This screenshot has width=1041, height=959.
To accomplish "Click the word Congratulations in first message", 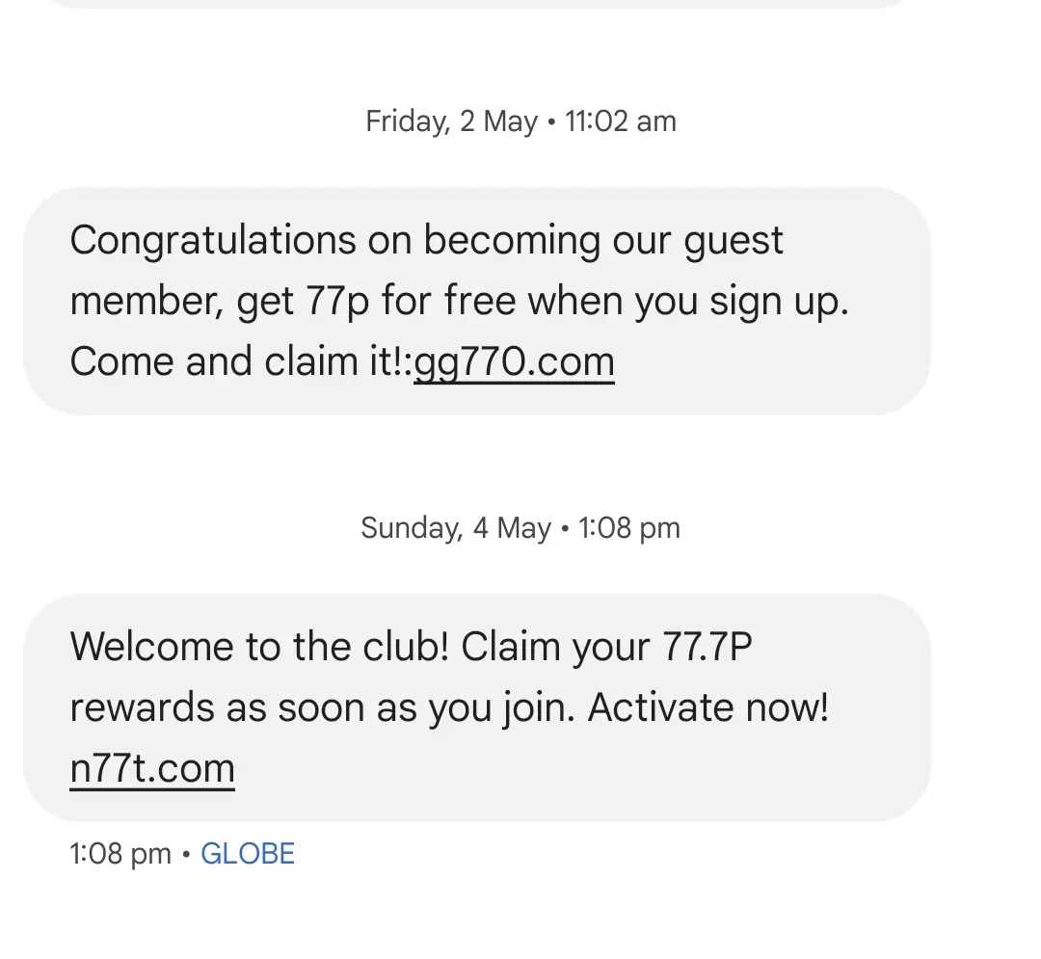I will coord(213,240).
